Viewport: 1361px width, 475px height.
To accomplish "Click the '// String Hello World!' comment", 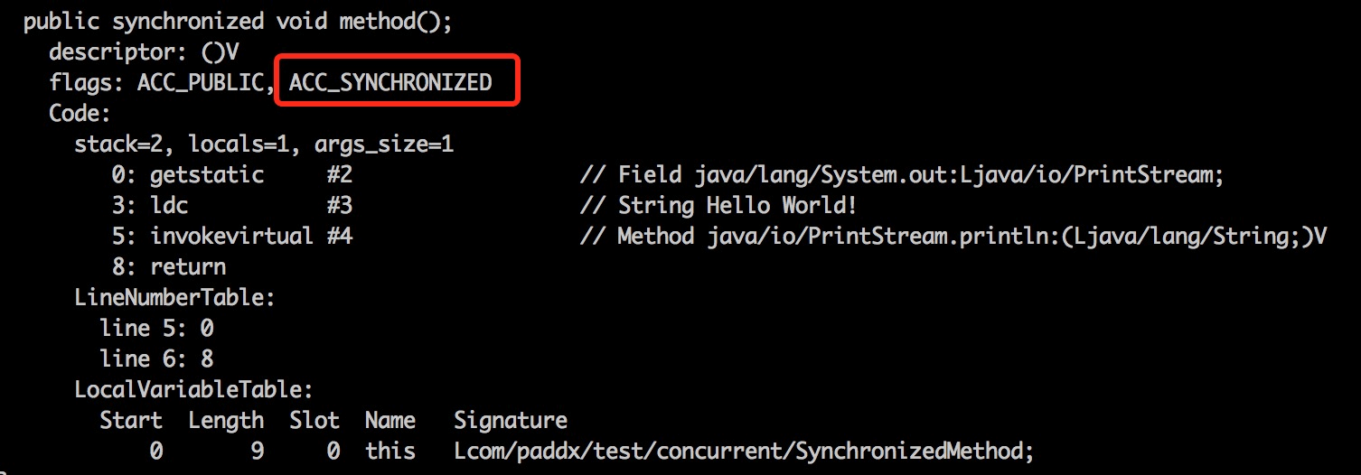I will click(x=718, y=206).
